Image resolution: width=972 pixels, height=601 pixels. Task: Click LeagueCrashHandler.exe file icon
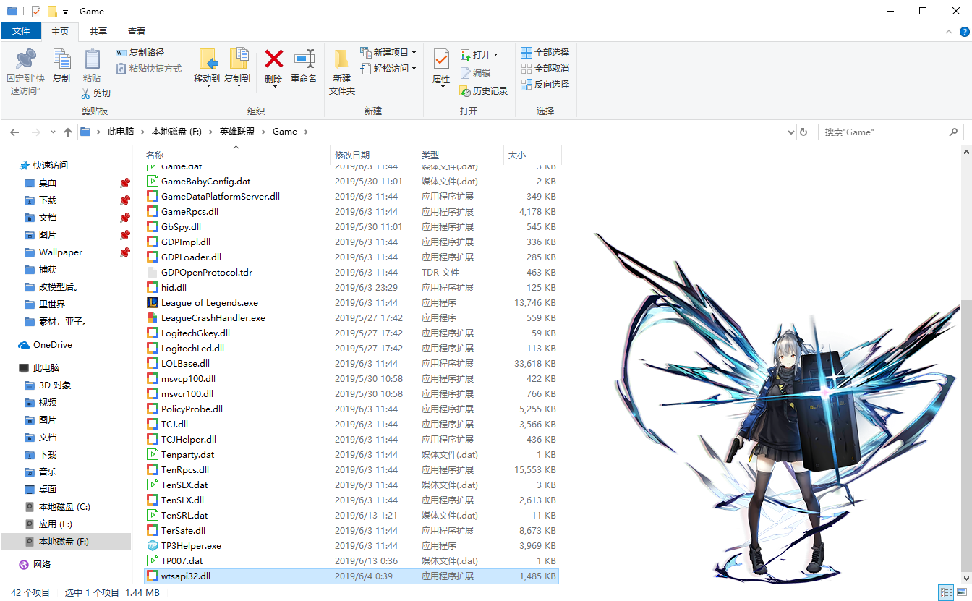pyautogui.click(x=152, y=318)
